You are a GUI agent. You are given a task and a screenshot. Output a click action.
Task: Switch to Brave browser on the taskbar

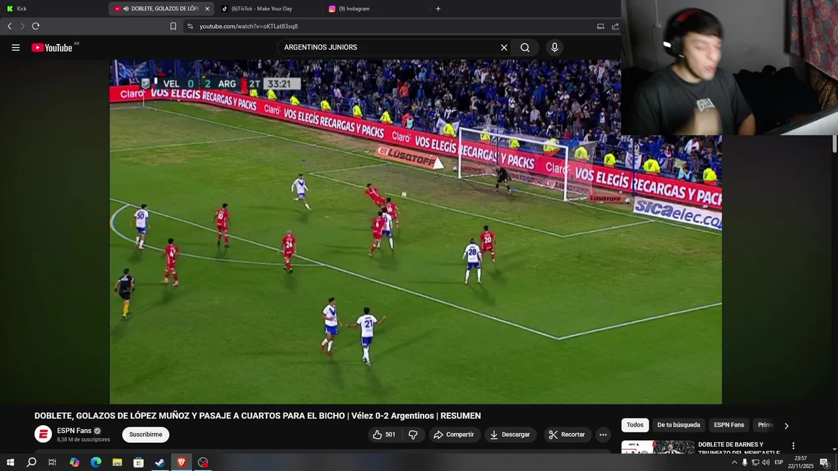(181, 462)
